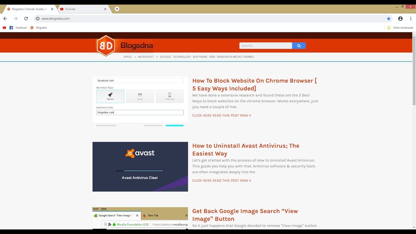Click read post link under Avast article
Viewport: 416px width, 234px height.
[222, 180]
